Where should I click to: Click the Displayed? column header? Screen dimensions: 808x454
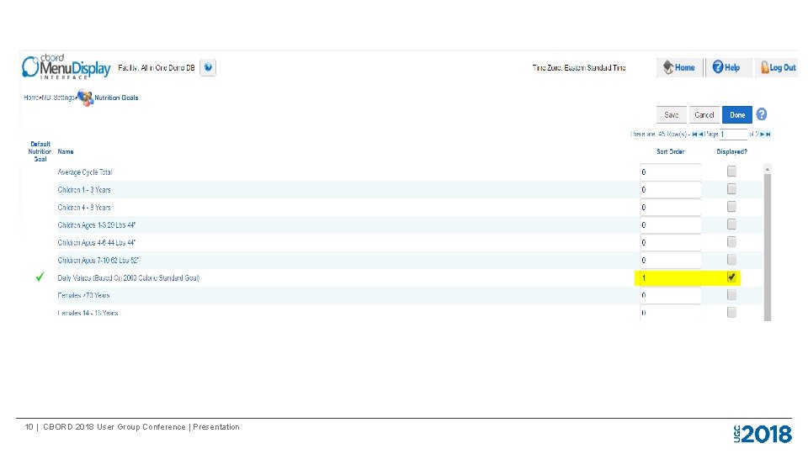click(731, 152)
